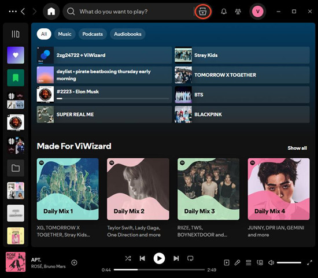Viewport: 318px width, 278px height.
Task: Adjust the volume slider
Action: point(289,263)
